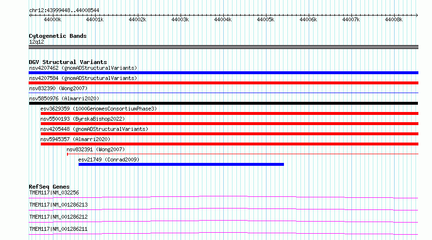
Task: Click the 44006k ruler position label
Action: point(308,20)
